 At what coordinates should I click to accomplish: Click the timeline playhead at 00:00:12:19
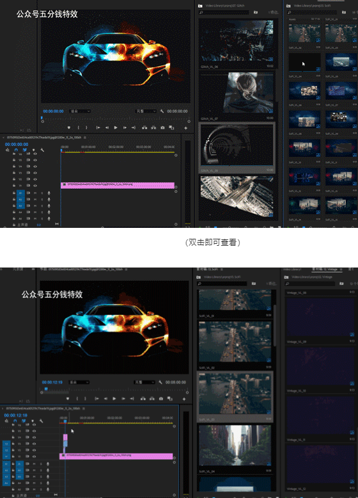click(x=65, y=421)
